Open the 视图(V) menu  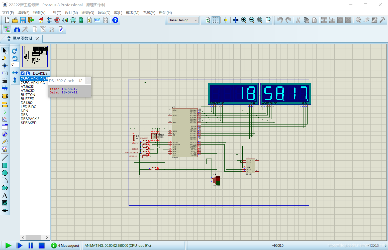pyautogui.click(x=39, y=13)
